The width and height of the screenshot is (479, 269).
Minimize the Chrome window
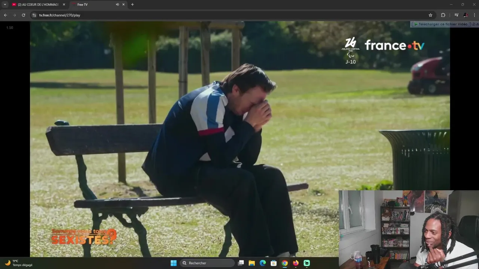pyautogui.click(x=451, y=4)
